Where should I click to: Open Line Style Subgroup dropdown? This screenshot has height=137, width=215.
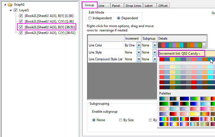(x=154, y=52)
